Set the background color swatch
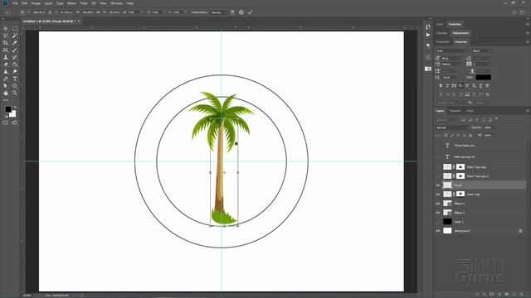 (12, 114)
